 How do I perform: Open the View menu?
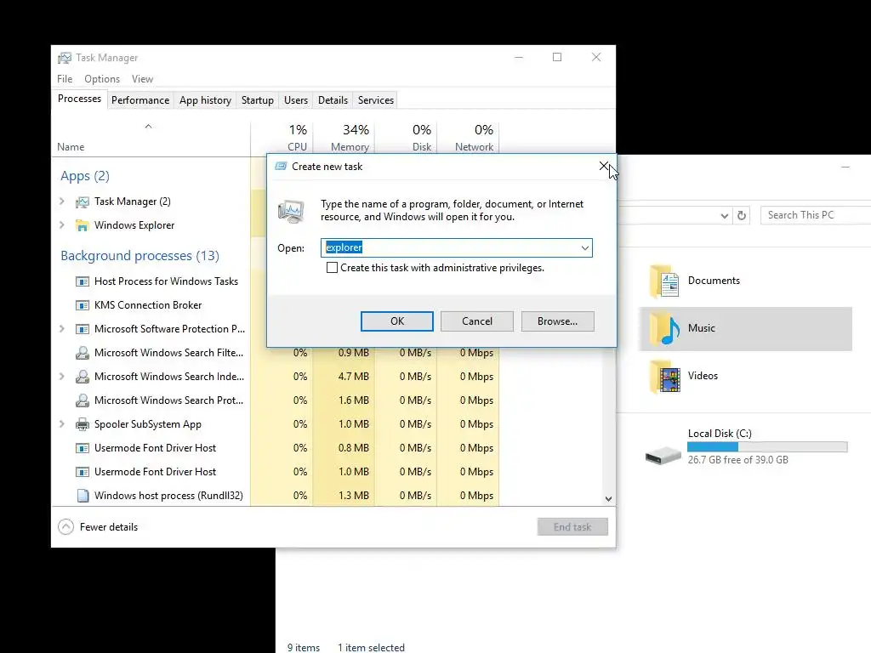142,79
